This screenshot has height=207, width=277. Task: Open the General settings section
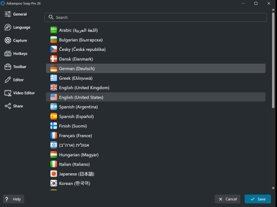coord(16,14)
